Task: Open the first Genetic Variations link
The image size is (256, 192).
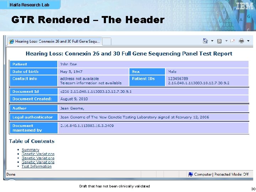Action: click(38, 154)
